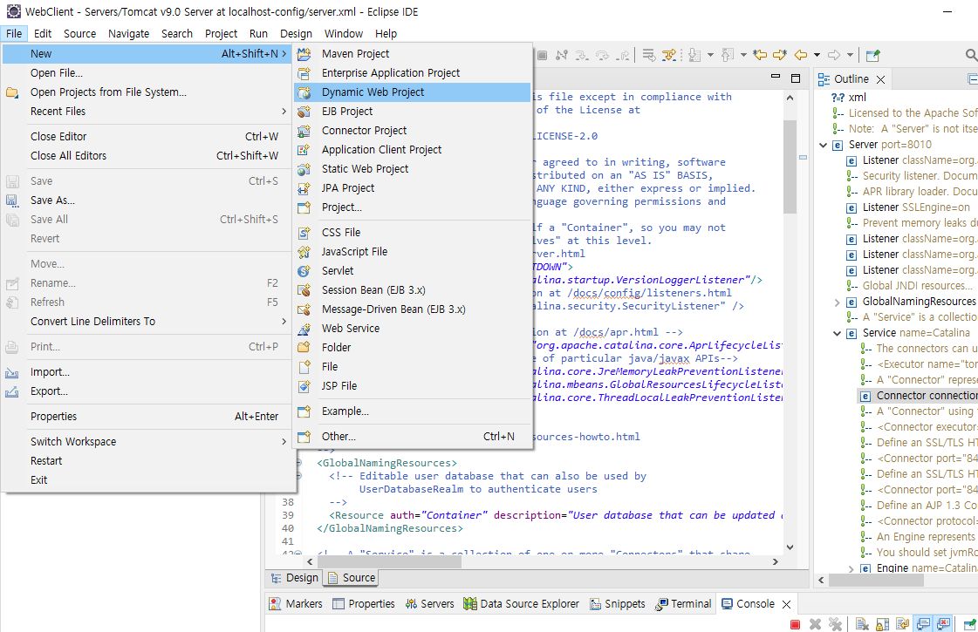Select Dynamic Web Project from New submenu
Screen dimensions: 978x632
click(413, 92)
